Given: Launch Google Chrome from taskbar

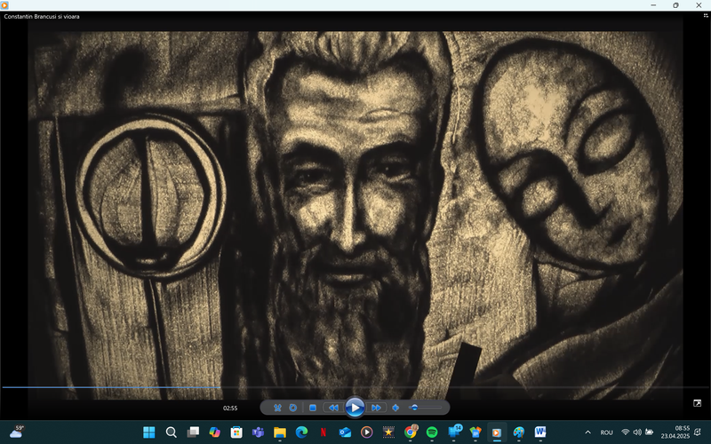Looking at the screenshot, I should [411, 432].
